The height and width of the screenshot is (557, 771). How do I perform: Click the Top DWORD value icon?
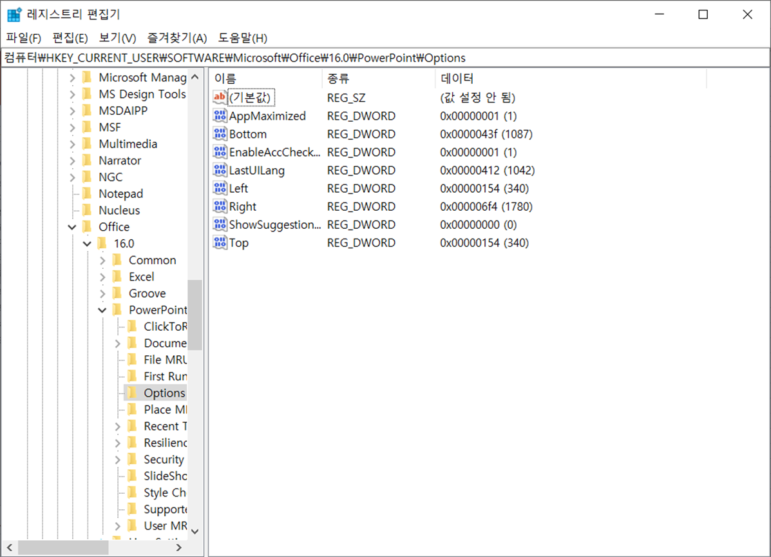[220, 242]
